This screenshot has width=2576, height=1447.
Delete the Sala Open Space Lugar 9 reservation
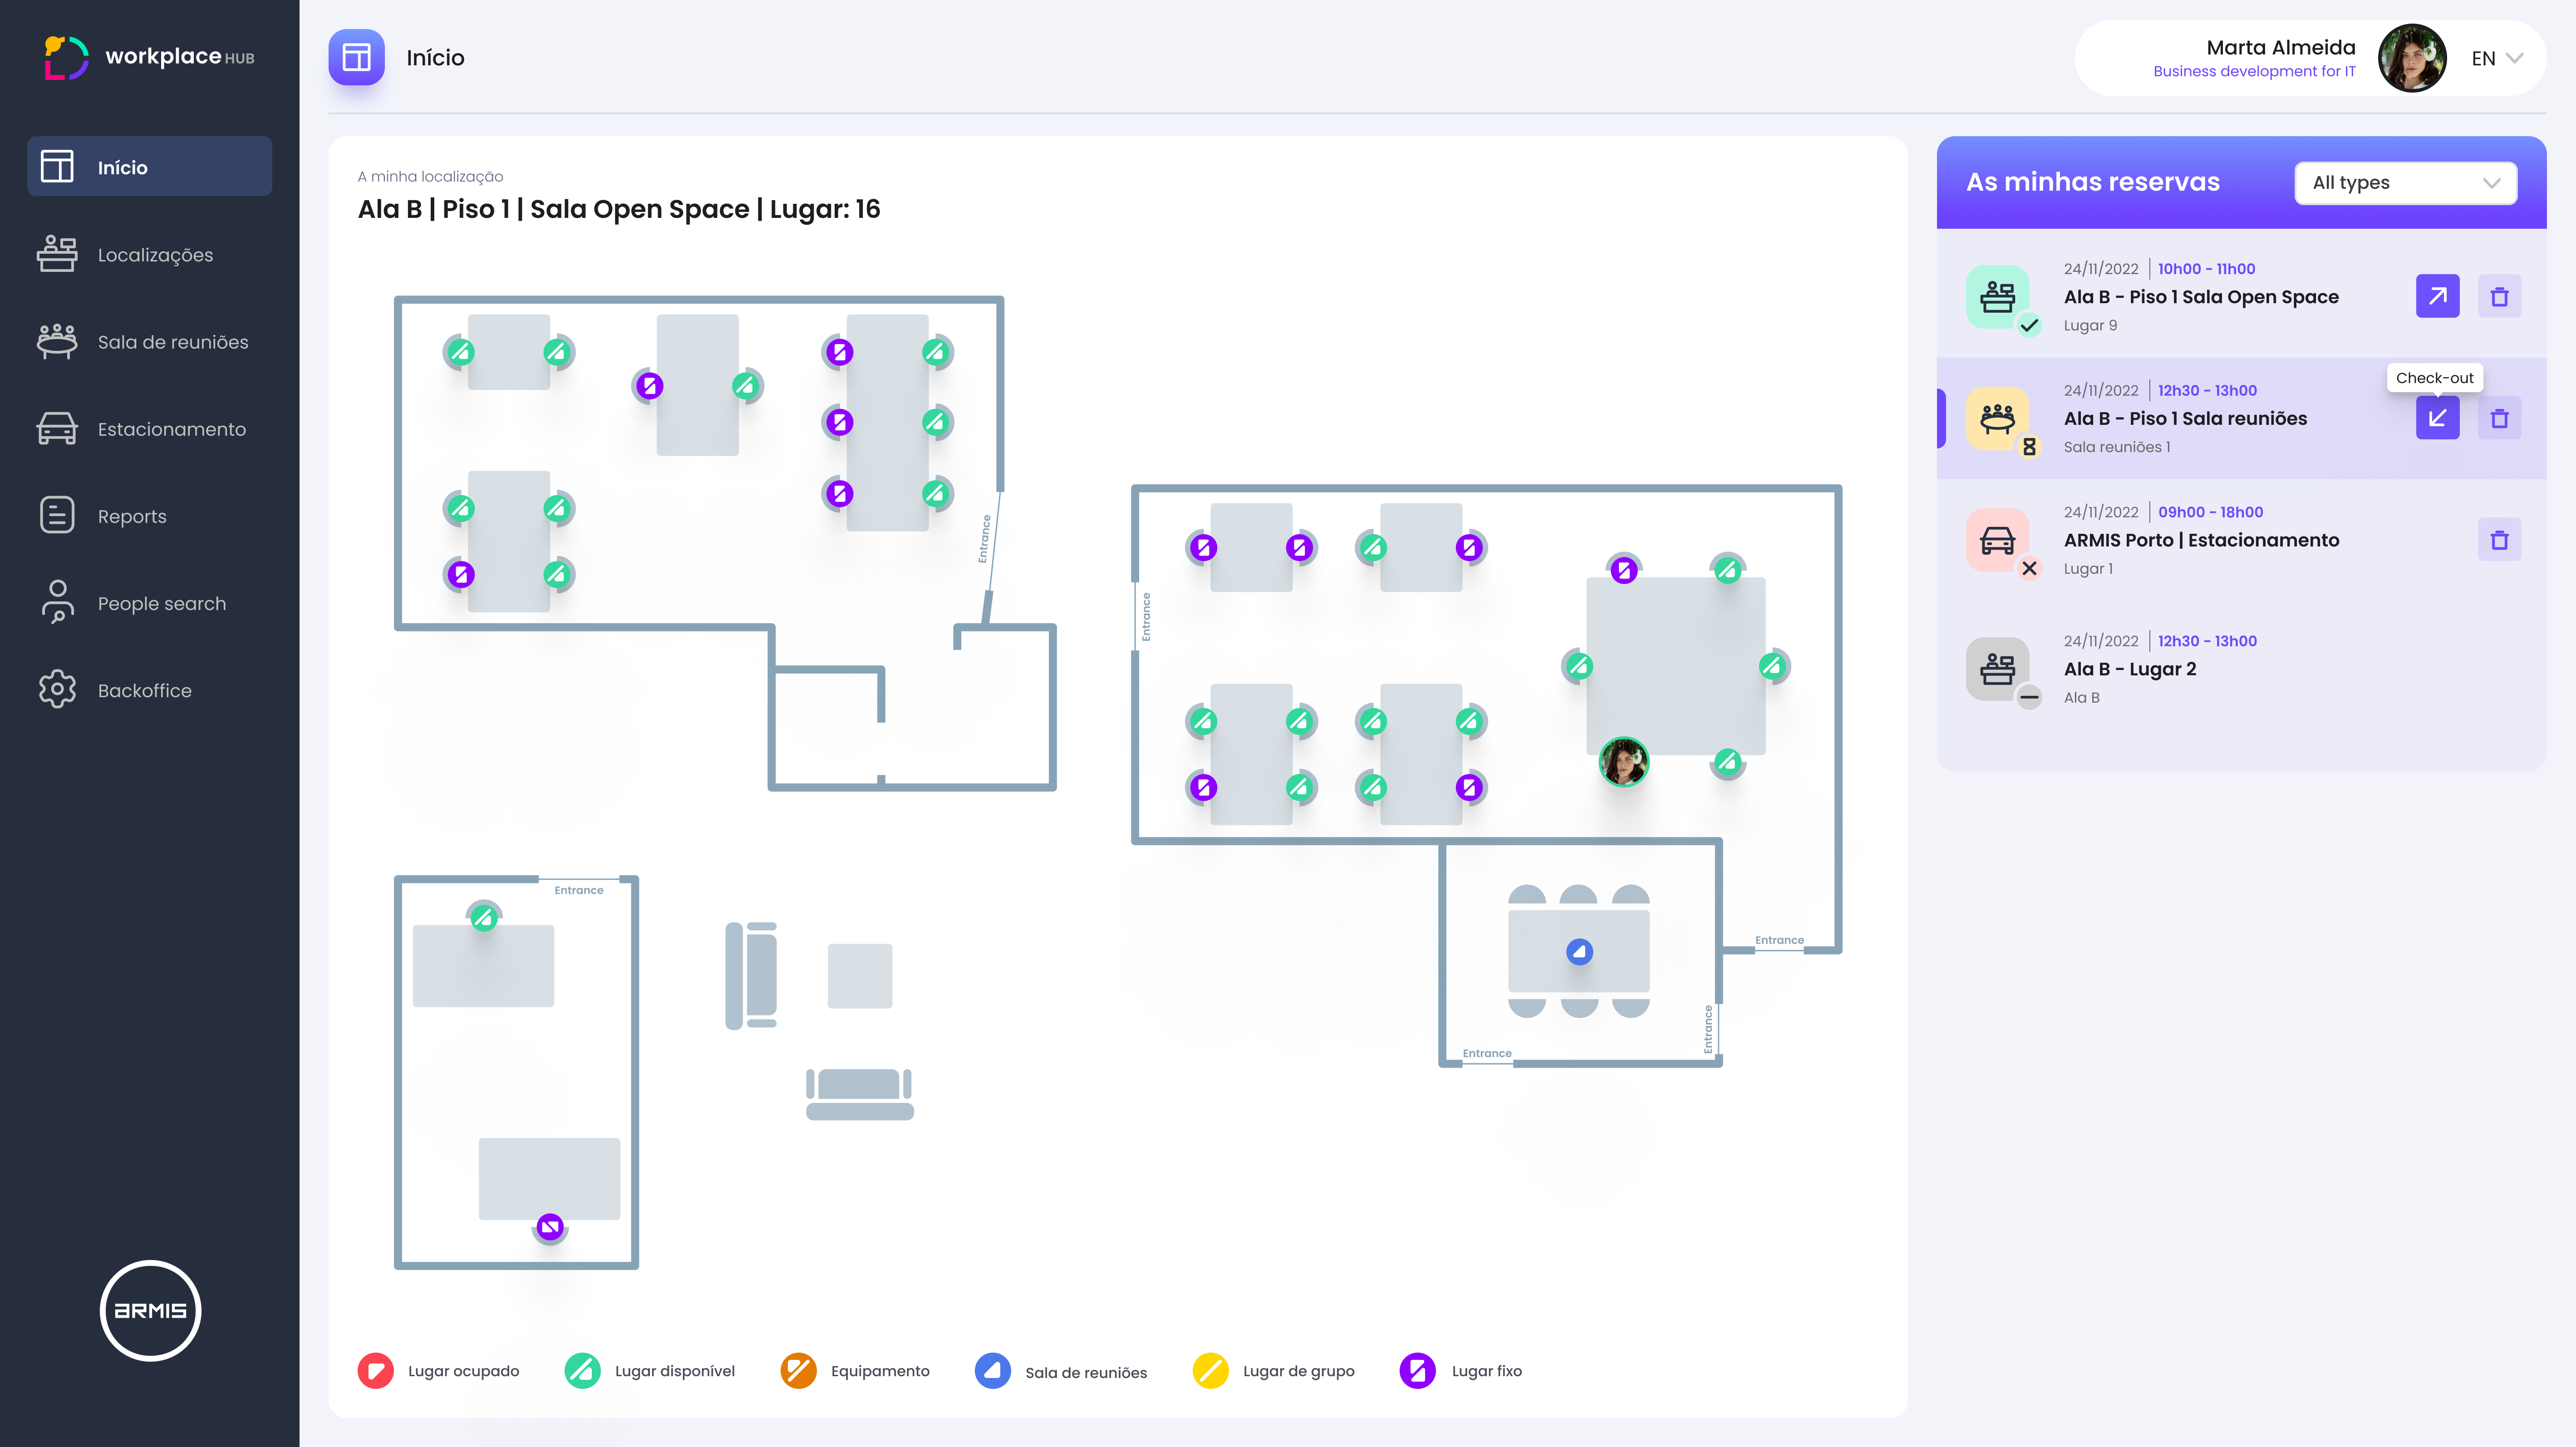2499,296
